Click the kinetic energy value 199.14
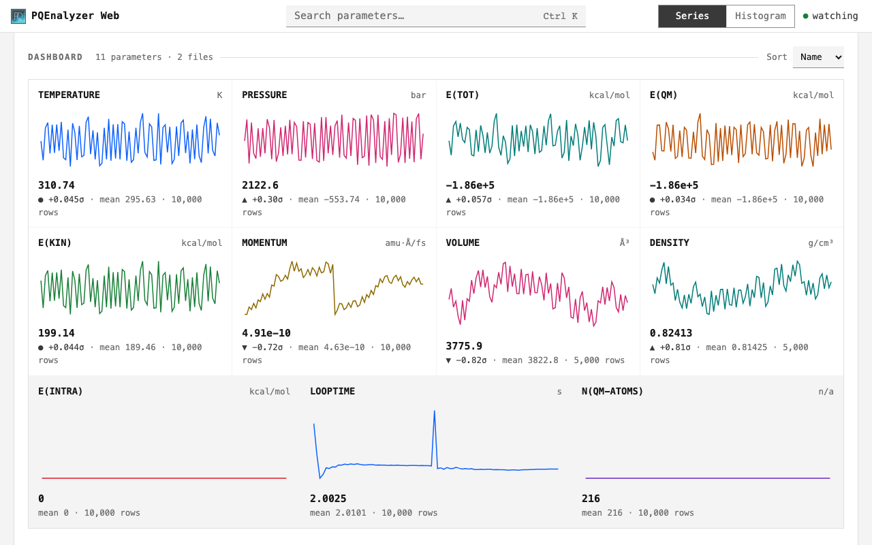872x545 pixels. coord(57,333)
